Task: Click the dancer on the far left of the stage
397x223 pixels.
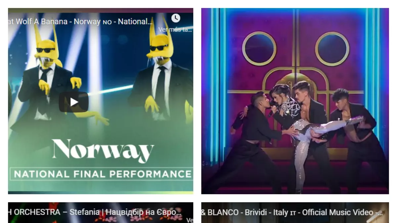Action: click(x=255, y=142)
